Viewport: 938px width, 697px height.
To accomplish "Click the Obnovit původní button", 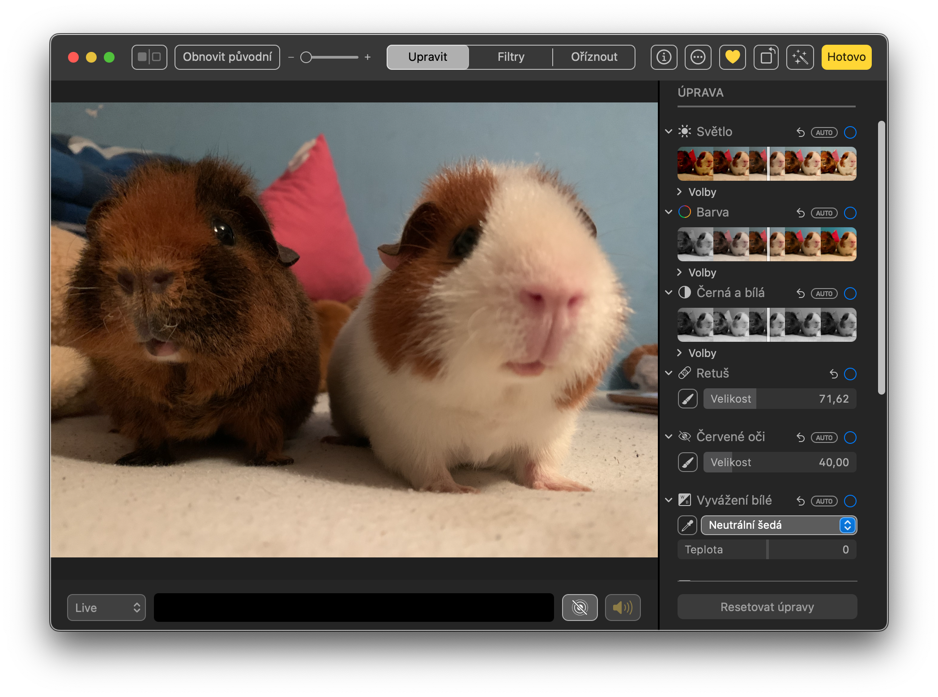I will coord(227,57).
